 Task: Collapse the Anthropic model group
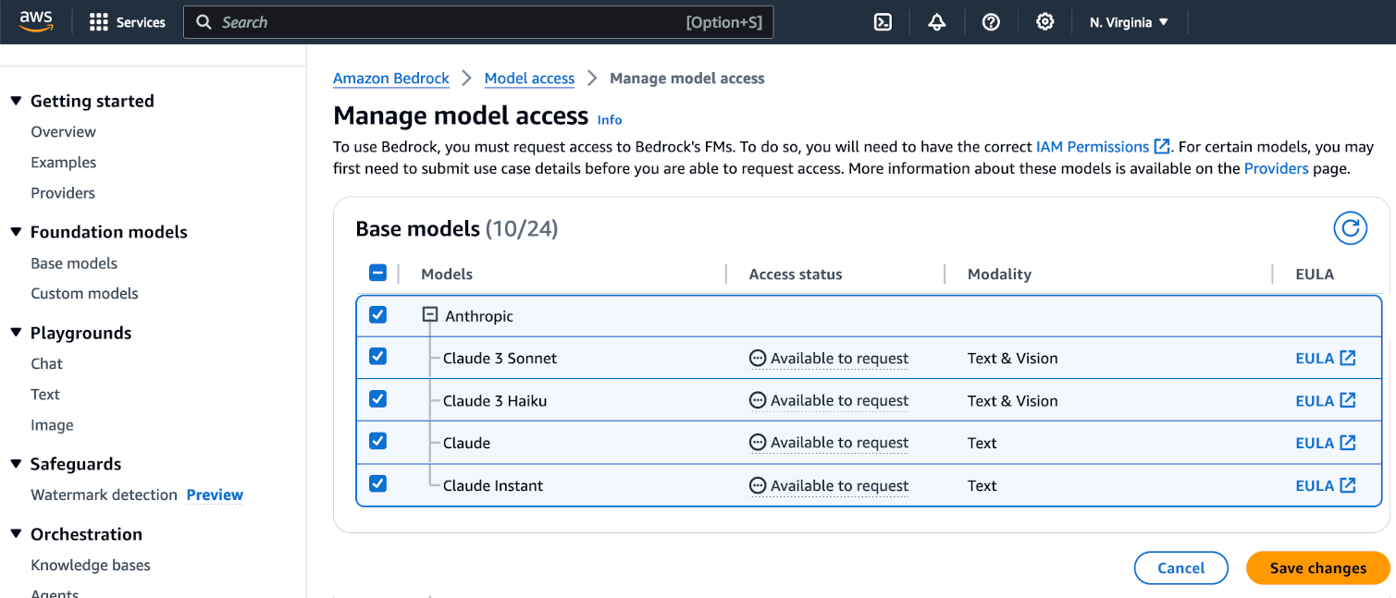[429, 315]
